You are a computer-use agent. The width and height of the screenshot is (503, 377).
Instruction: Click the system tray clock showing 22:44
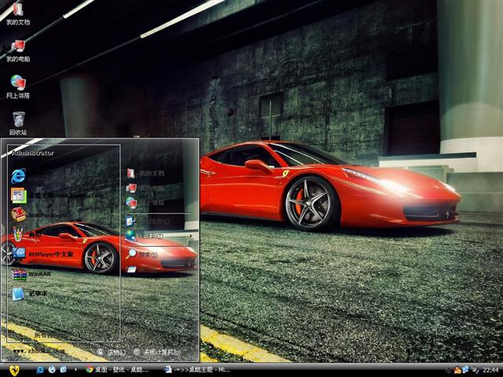tap(490, 369)
